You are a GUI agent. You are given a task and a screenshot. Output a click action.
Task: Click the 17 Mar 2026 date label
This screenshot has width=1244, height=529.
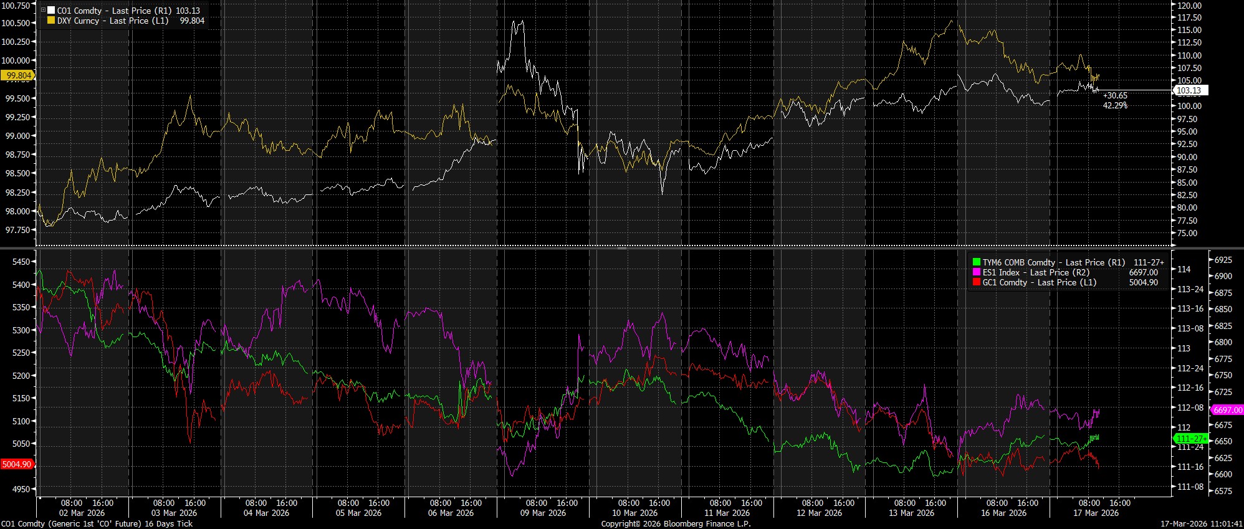pos(1096,513)
